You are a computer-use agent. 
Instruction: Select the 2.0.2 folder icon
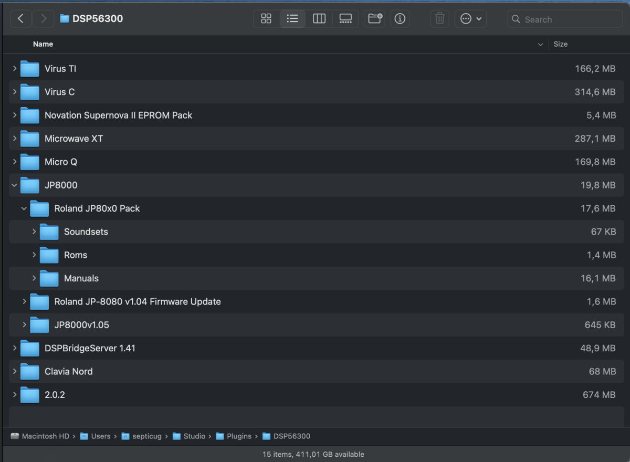click(30, 395)
